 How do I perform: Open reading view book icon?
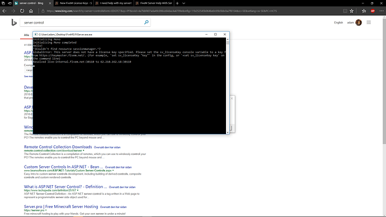click(x=345, y=11)
